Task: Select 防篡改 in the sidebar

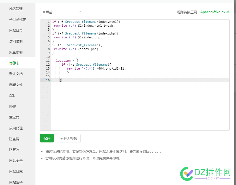Action: click(x=14, y=150)
